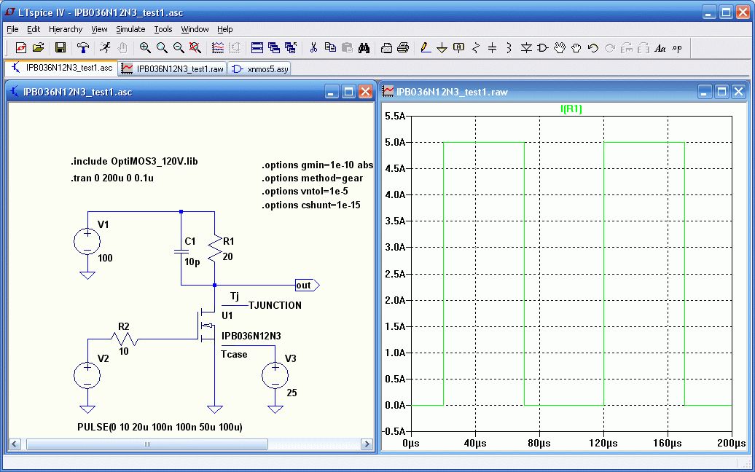Image resolution: width=755 pixels, height=472 pixels.
Task: Select the Diode component tool
Action: coord(526,47)
